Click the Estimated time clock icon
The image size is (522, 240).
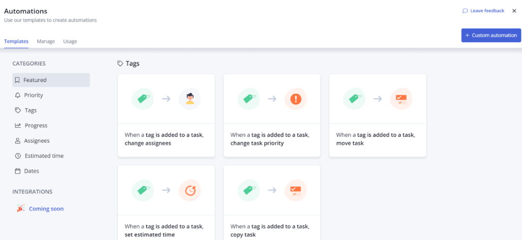[18, 156]
